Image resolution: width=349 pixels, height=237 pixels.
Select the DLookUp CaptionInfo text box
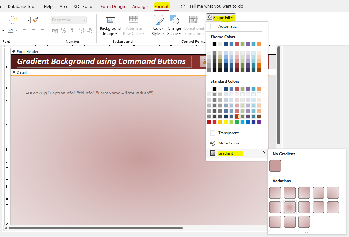click(89, 93)
